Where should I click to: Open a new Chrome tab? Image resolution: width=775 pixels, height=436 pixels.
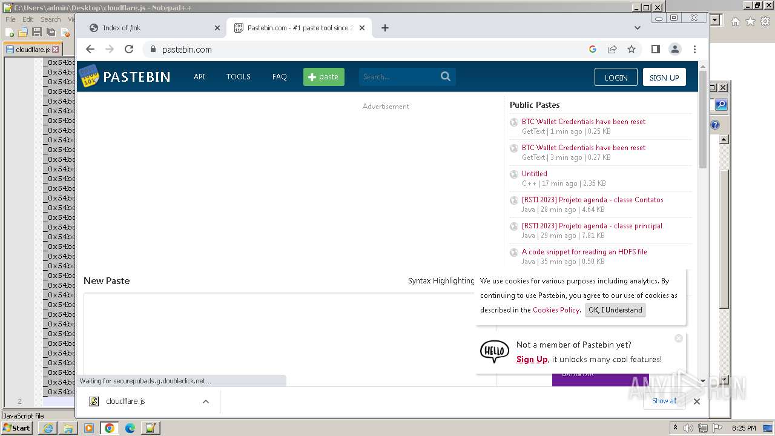(x=385, y=28)
